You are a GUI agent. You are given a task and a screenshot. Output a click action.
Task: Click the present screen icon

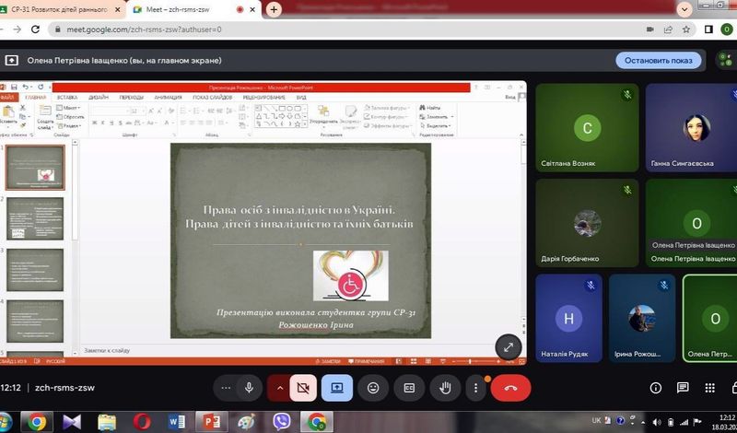[x=337, y=388]
